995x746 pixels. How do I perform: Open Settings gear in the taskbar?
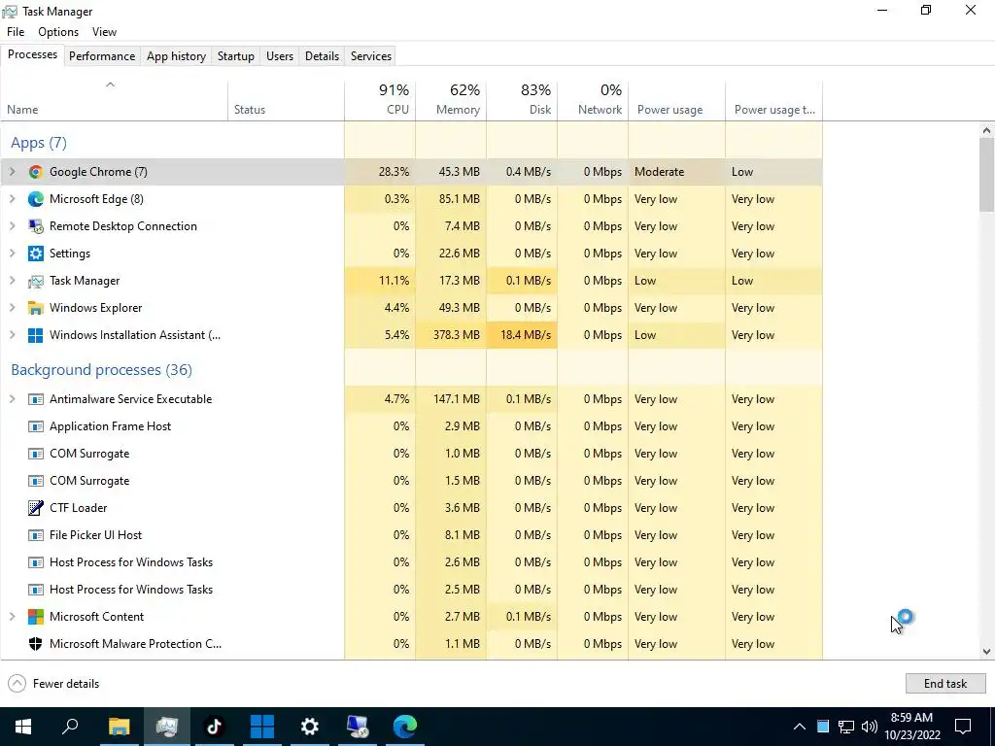[309, 727]
